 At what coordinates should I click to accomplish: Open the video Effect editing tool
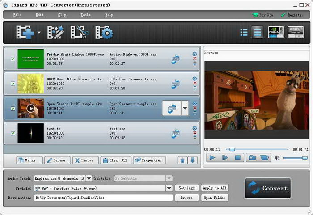point(56,33)
